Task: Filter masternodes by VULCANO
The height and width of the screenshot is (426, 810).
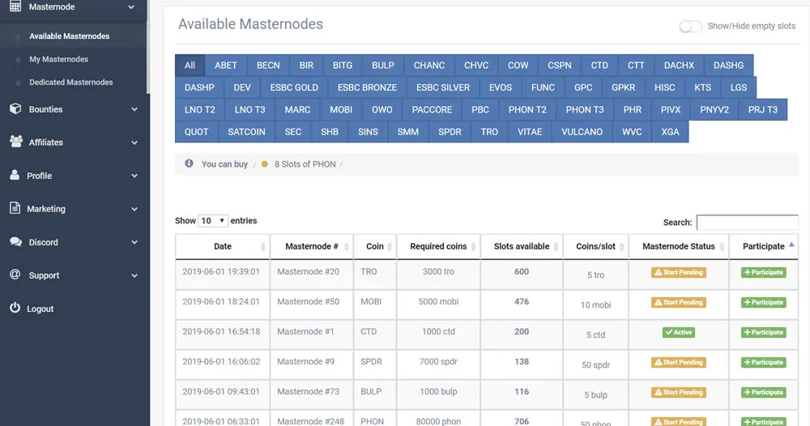Action: tap(582, 132)
